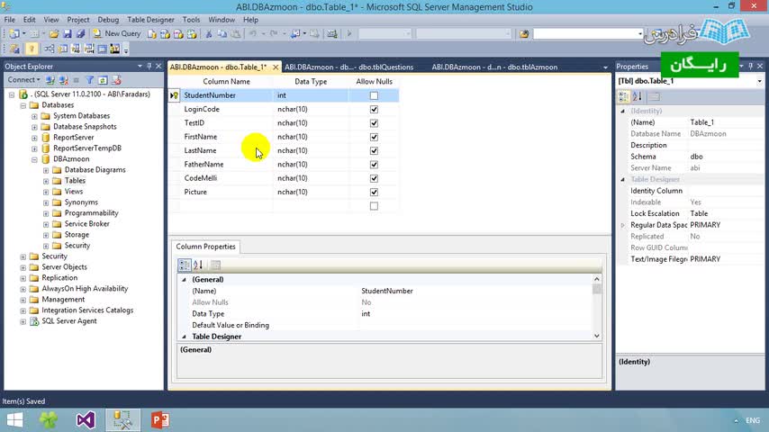This screenshot has width=769, height=432.
Task: Click the Save All toolbar icon
Action: (80, 34)
